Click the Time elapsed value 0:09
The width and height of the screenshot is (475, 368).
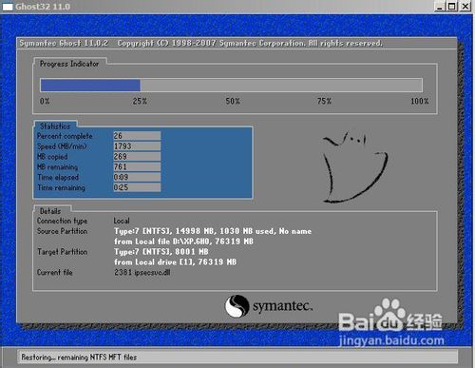click(x=137, y=177)
